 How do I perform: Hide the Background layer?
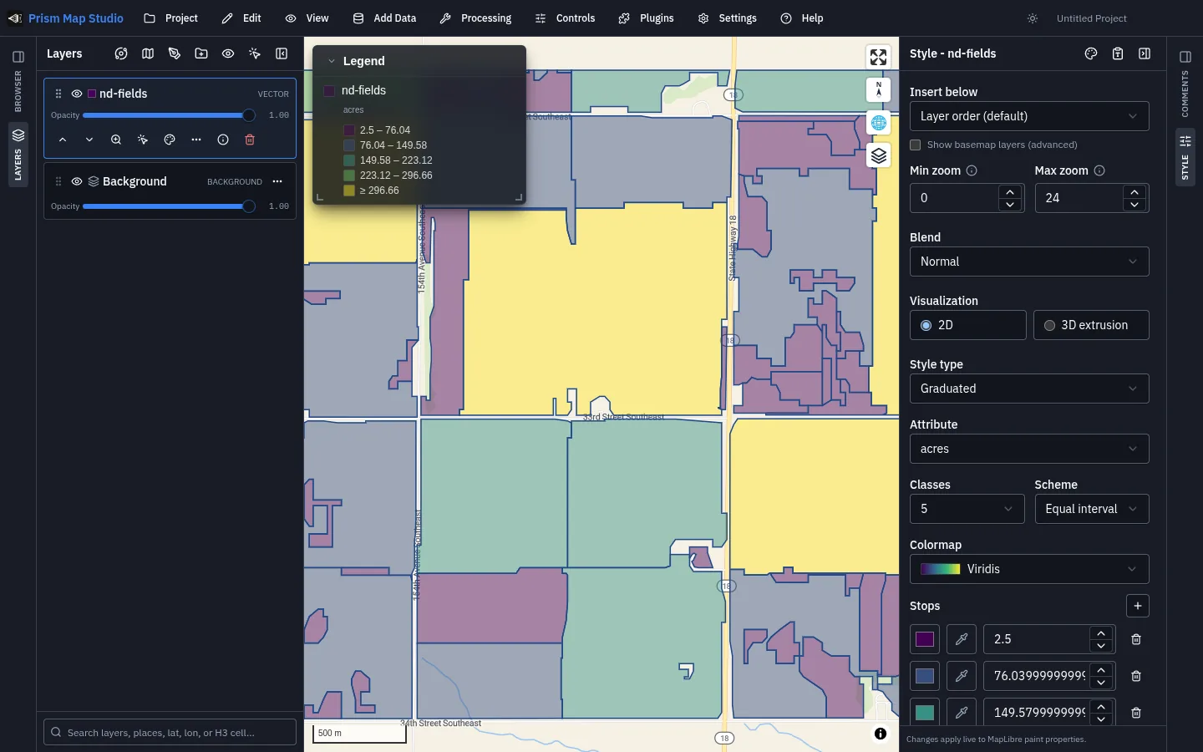[77, 181]
